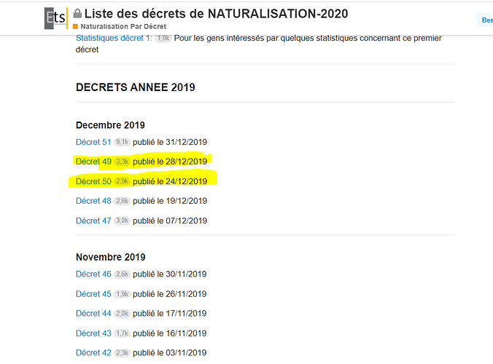Click the 9,1k click count badge
The height and width of the screenshot is (364, 493).
[x=122, y=142]
